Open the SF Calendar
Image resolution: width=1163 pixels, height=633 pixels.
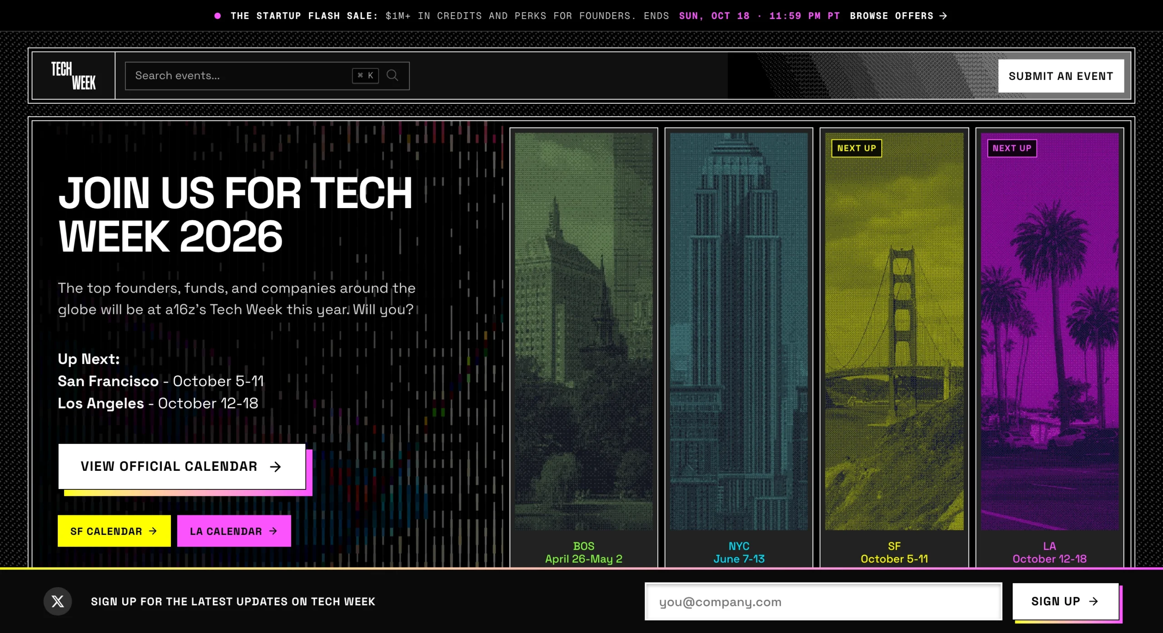114,531
